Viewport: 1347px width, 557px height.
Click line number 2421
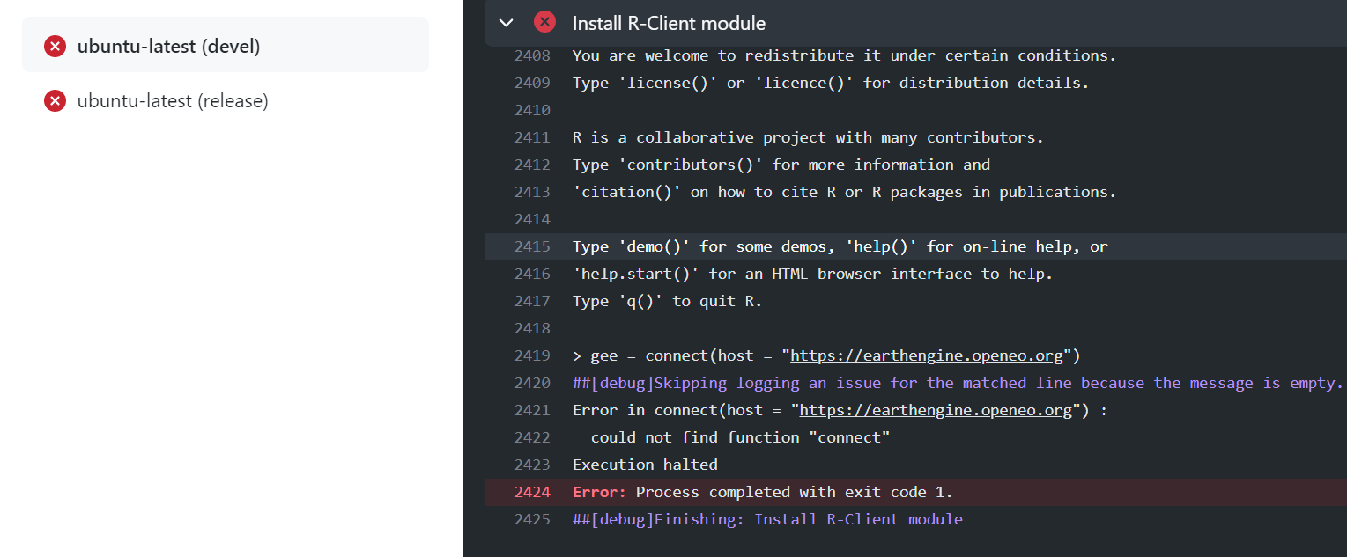pos(532,410)
